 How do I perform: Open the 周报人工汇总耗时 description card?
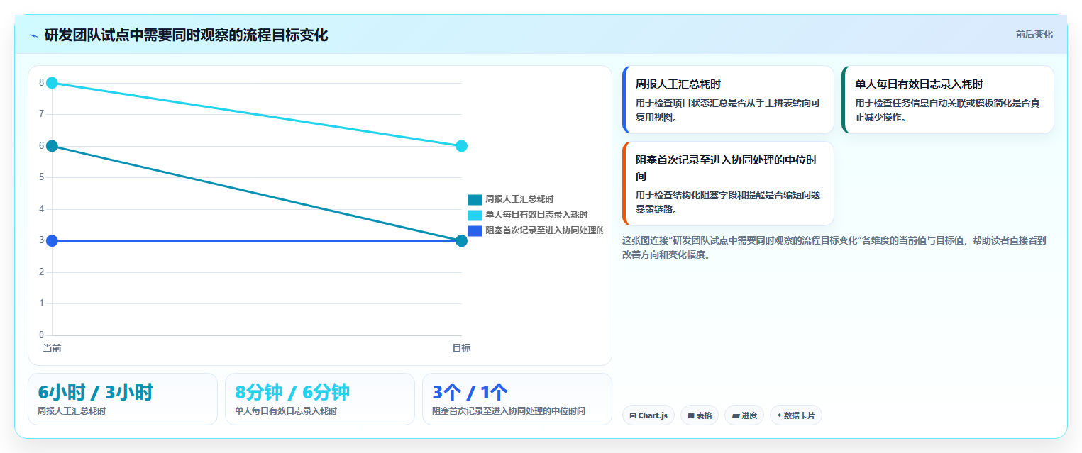pos(728,99)
